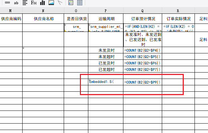Click column header N
Screen dimensions: 208x133
[x=43, y=11]
